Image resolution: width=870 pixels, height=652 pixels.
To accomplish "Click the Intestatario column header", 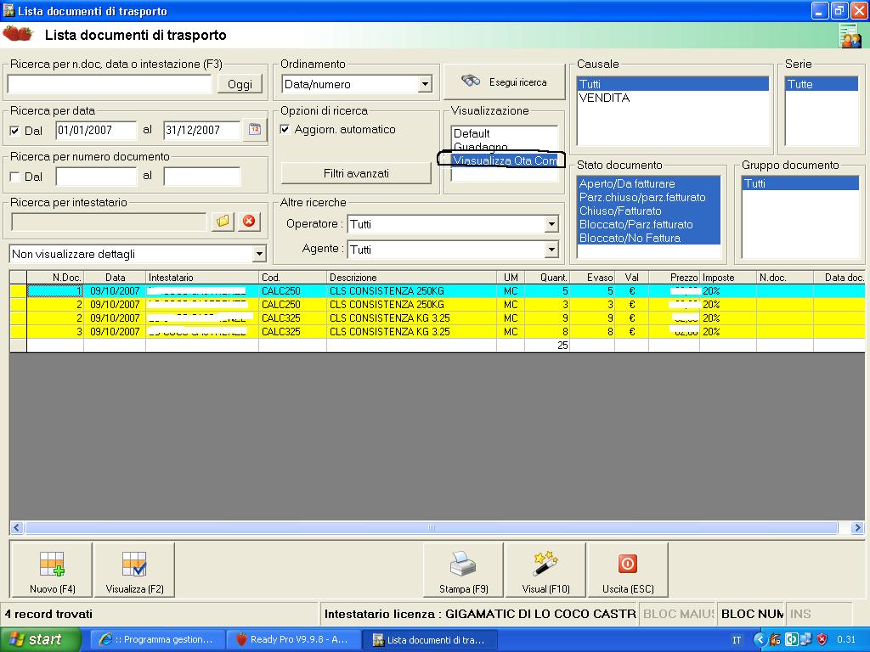I will click(x=202, y=278).
